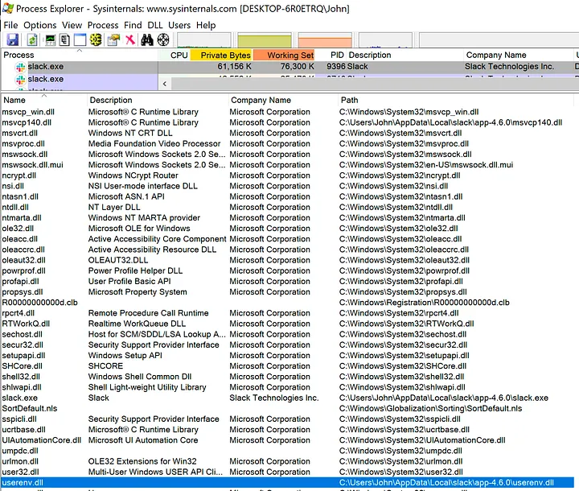The height and width of the screenshot is (491, 579).
Task: Sort DLL list by Company Name header
Action: coord(260,100)
